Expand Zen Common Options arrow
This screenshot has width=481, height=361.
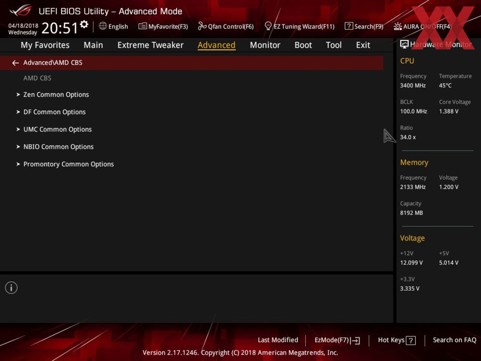click(18, 94)
